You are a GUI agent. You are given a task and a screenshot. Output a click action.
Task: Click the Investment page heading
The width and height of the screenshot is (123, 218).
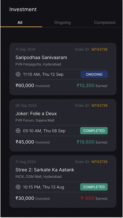(x=23, y=10)
